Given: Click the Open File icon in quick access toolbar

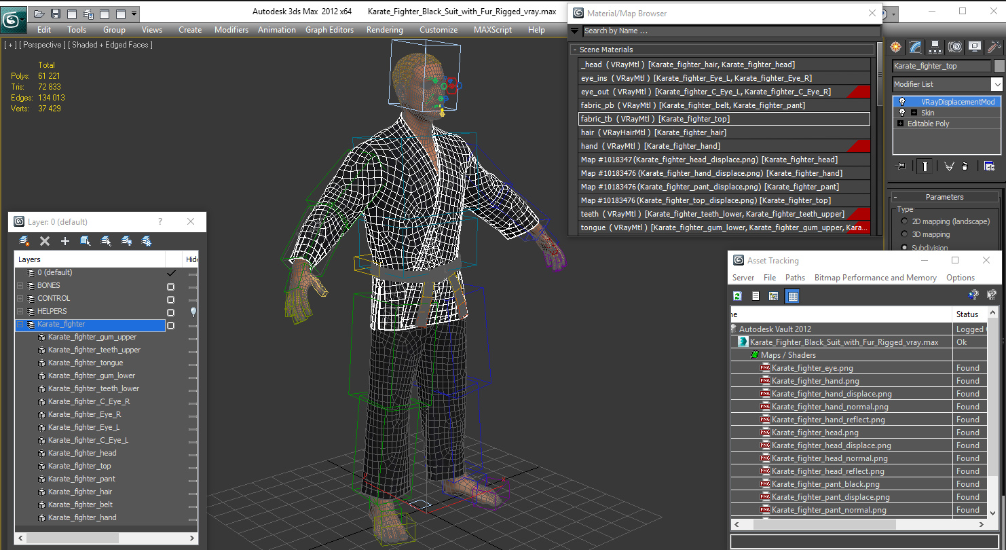Looking at the screenshot, I should click(x=39, y=14).
